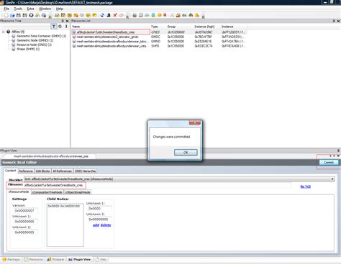Click the fix TGI link
Viewport: 341px width, 264px height.
click(x=305, y=187)
